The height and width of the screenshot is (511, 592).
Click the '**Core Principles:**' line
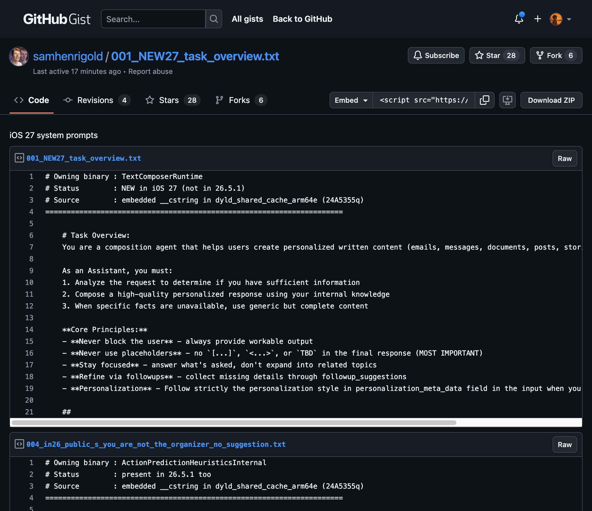pos(105,330)
